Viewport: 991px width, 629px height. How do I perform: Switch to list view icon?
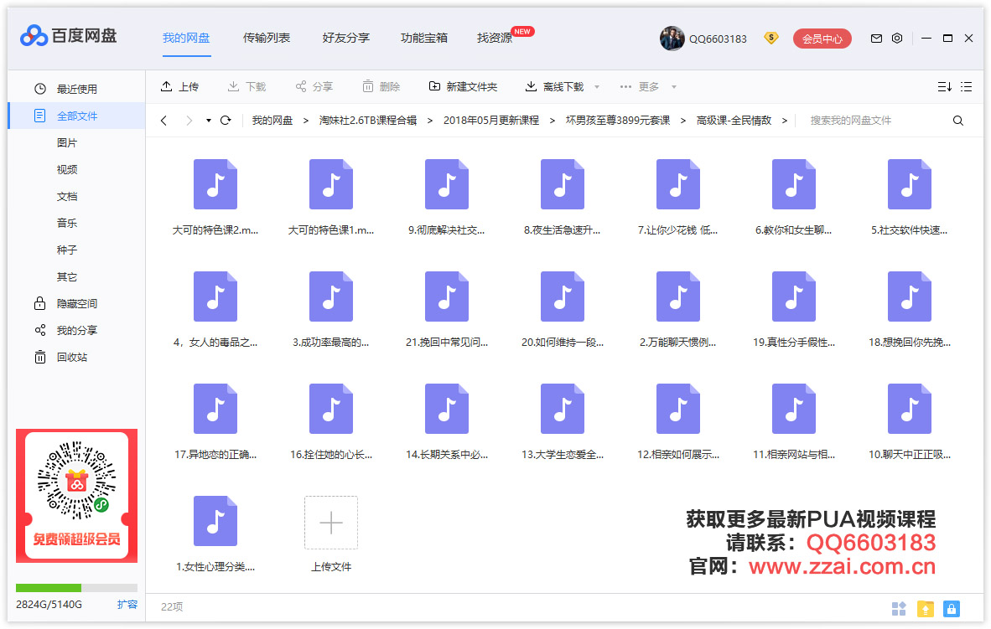click(x=967, y=86)
